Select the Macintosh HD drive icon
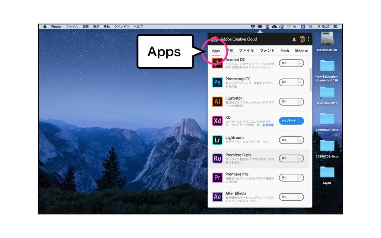Screen dimensions: 381x238 click(327, 39)
